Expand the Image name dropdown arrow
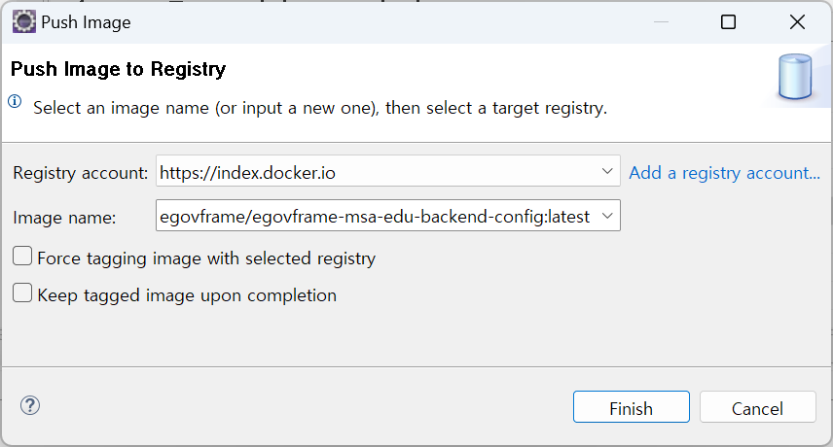This screenshot has height=447, width=833. pos(607,216)
